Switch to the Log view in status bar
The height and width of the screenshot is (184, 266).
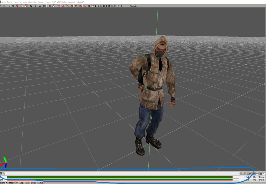(x=21, y=183)
